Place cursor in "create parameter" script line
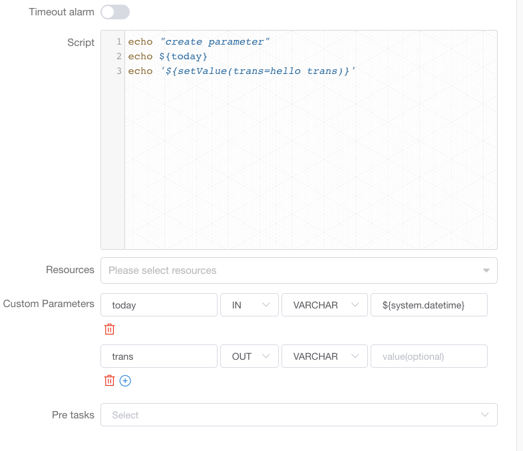This screenshot has width=523, height=451. tap(213, 42)
